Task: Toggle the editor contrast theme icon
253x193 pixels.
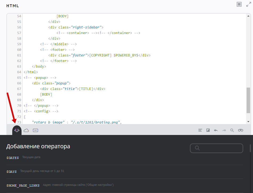Action: (x=208, y=130)
